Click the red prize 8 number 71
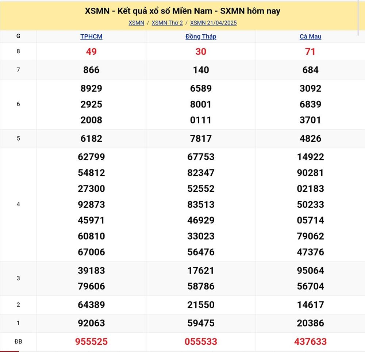 [310, 52]
